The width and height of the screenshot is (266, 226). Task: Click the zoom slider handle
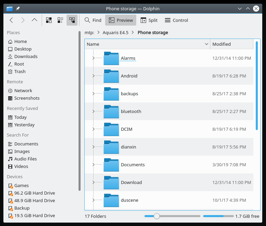click(x=156, y=216)
